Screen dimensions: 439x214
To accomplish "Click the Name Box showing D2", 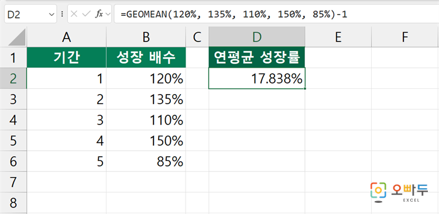I will pyautogui.click(x=30, y=14).
